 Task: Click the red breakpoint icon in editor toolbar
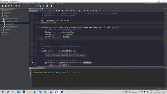(94, 11)
